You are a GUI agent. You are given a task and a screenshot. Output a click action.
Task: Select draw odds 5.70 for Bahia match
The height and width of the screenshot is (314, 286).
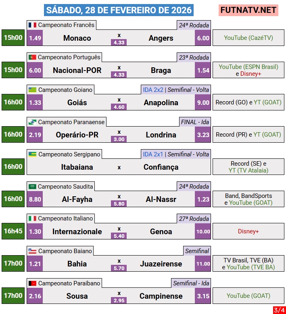[119, 268]
